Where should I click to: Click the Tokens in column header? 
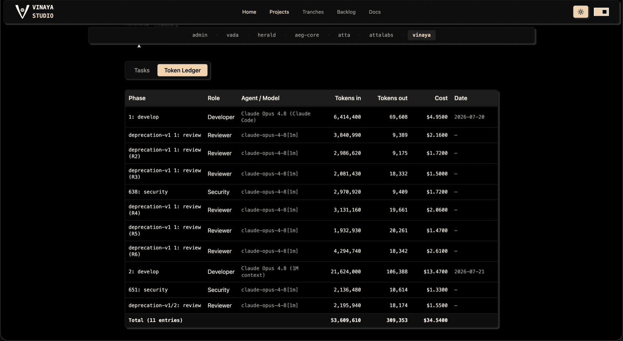348,98
